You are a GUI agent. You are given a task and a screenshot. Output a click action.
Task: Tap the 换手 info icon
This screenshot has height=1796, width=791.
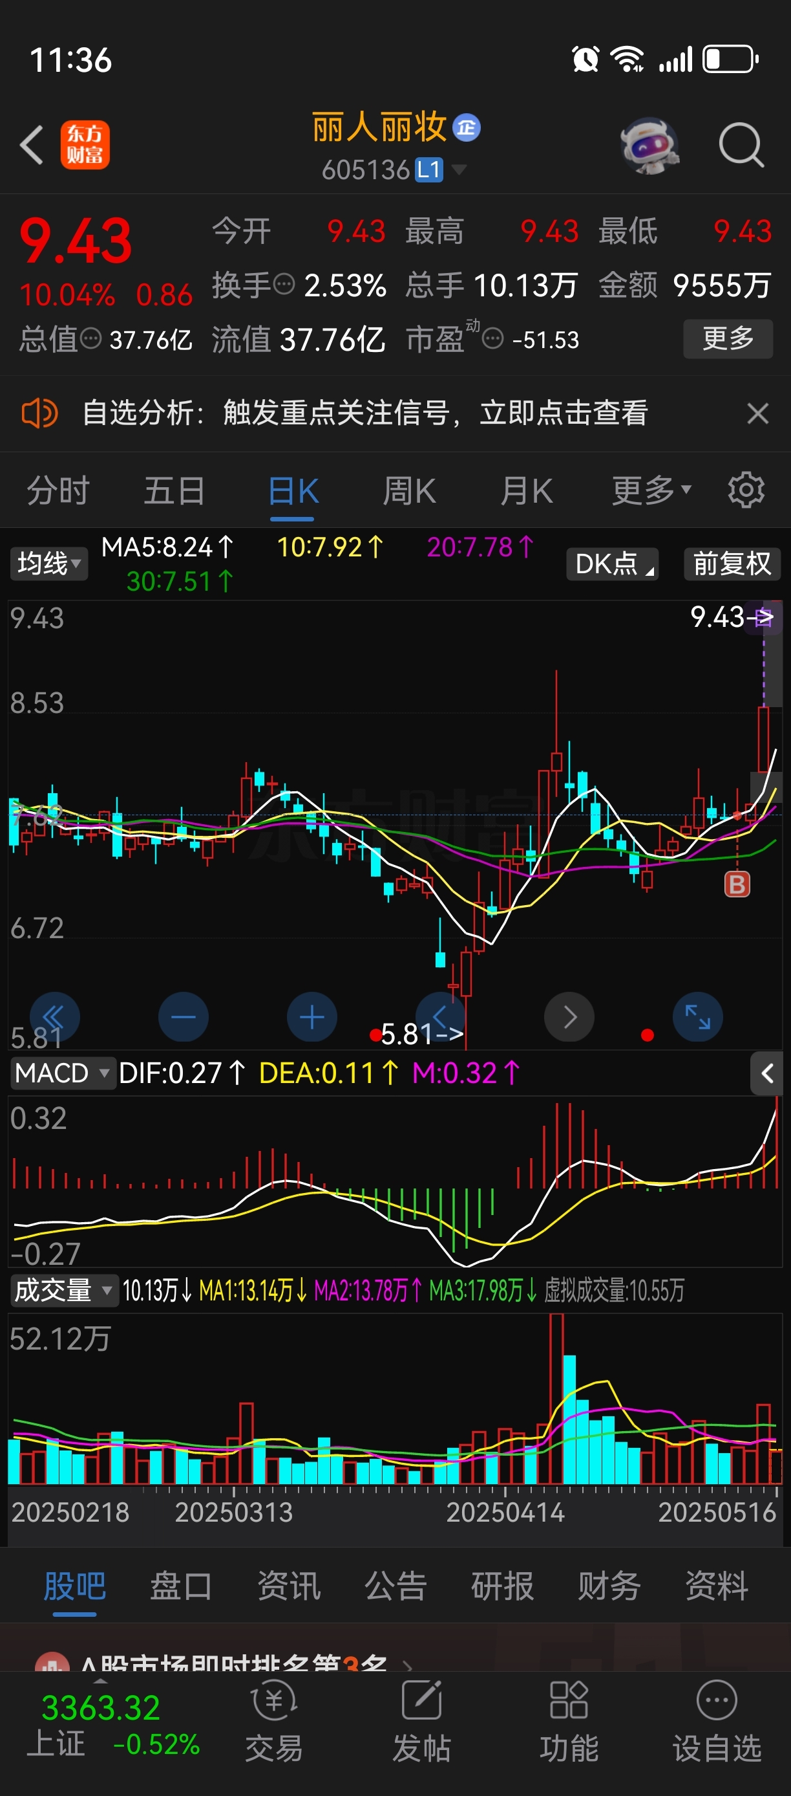(284, 285)
